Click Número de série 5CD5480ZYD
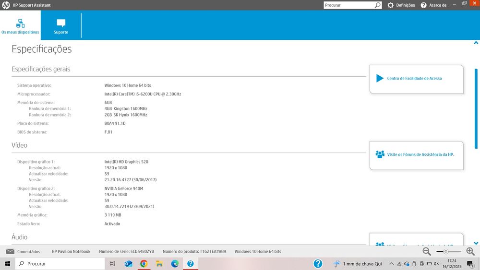The image size is (480, 270). [126, 251]
